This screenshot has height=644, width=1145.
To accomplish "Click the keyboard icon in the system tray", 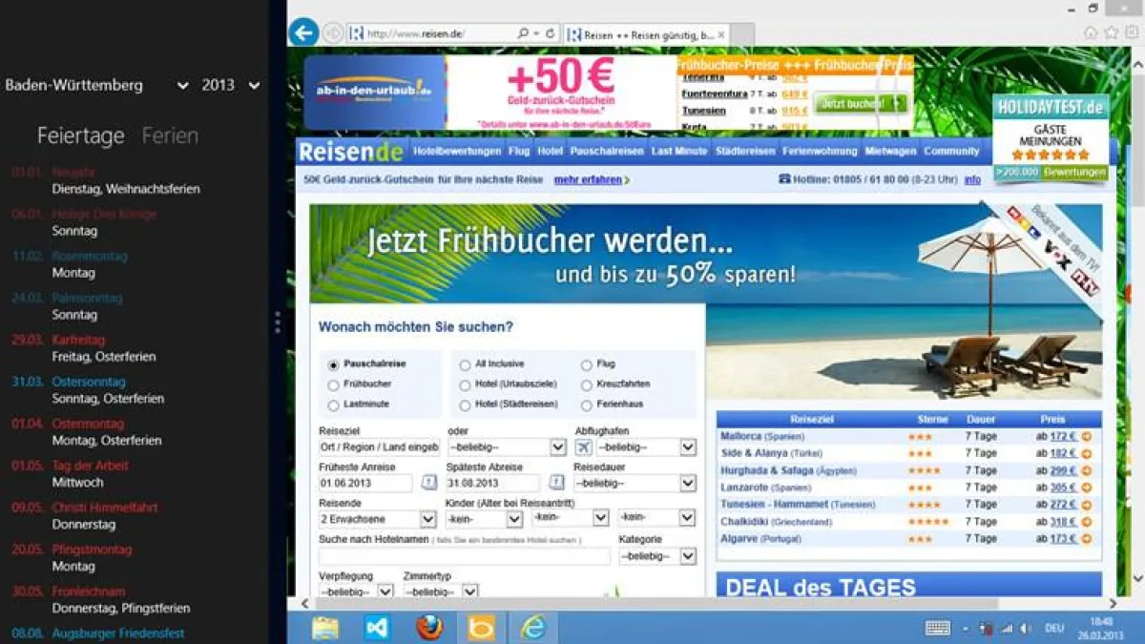I will (940, 628).
